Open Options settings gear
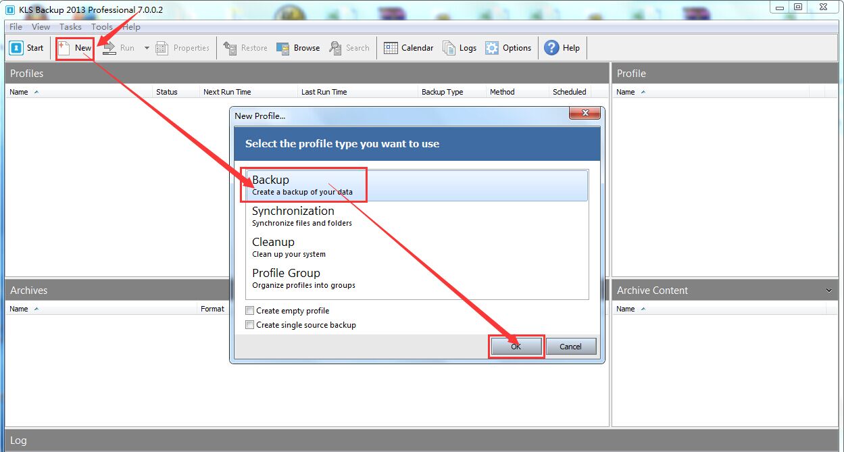Image resolution: width=844 pixels, height=452 pixels. (x=492, y=48)
